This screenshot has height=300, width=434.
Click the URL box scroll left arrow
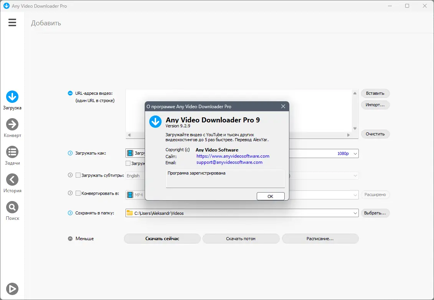click(129, 135)
